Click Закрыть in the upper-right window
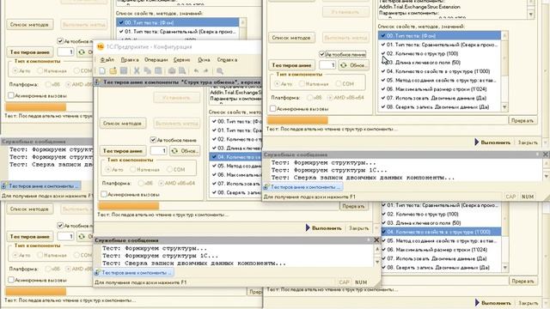 pos(528,142)
